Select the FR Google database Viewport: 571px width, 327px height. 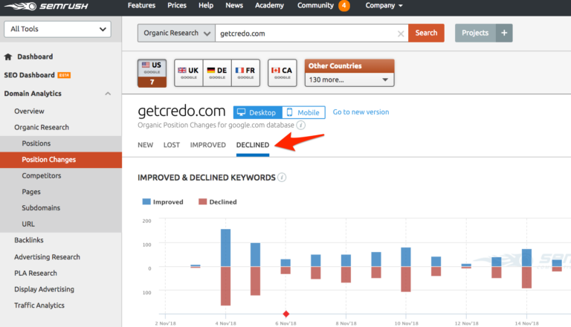[x=245, y=73]
